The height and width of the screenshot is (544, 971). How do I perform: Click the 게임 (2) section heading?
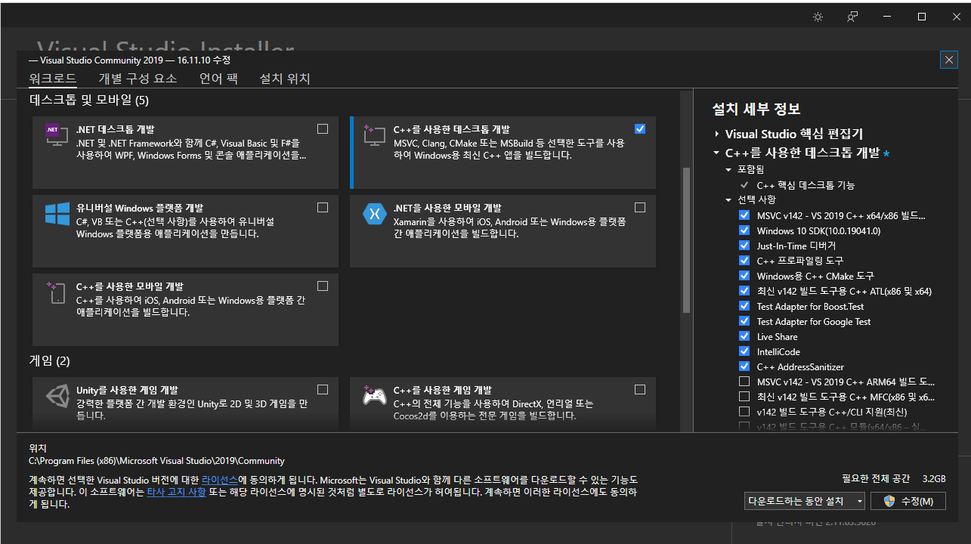point(50,361)
